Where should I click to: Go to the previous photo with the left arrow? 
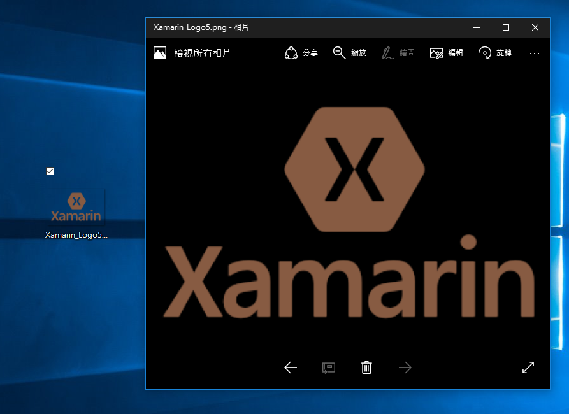pyautogui.click(x=291, y=368)
